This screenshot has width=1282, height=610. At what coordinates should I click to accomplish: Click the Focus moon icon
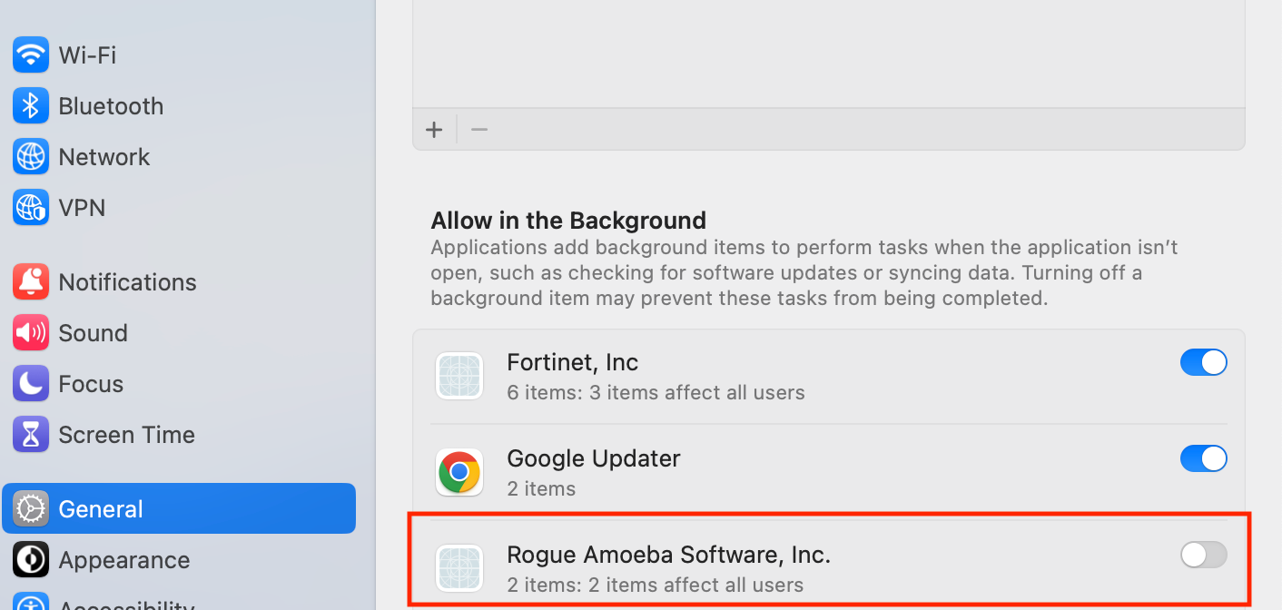click(x=31, y=384)
